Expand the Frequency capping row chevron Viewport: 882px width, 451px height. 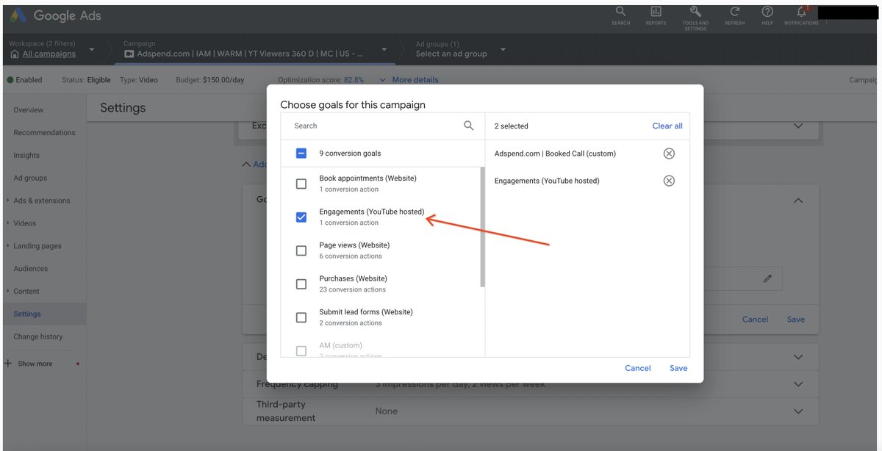799,384
